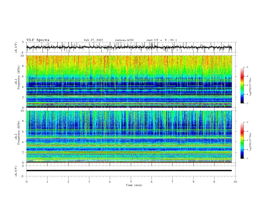Click the "VLF Spectra" title text
Image resolution: width=265 pixels, height=204 pixels.
point(38,40)
